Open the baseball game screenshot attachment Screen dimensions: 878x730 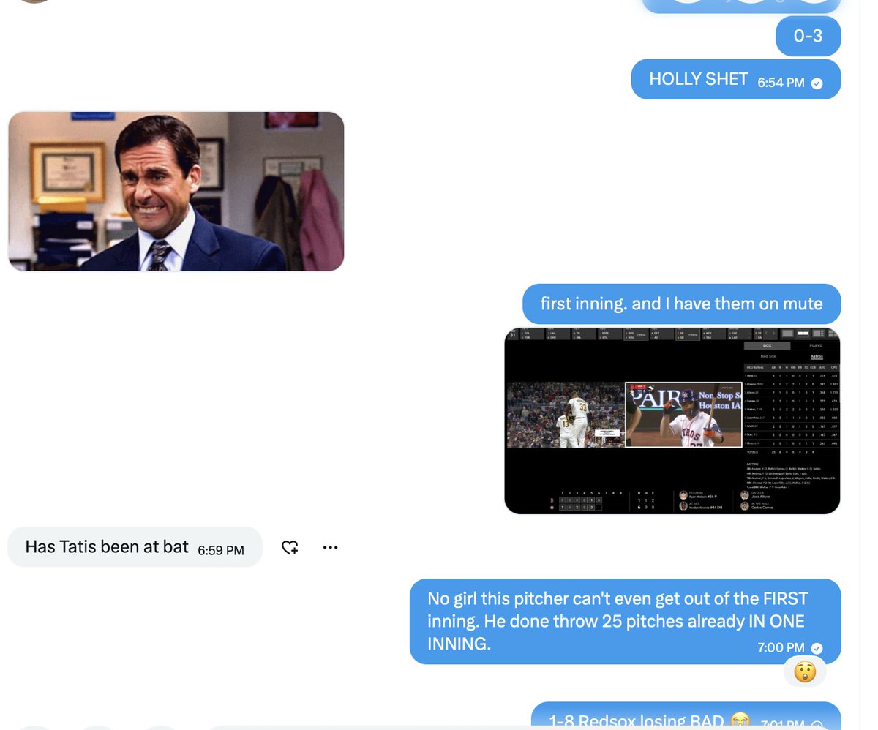click(x=672, y=421)
